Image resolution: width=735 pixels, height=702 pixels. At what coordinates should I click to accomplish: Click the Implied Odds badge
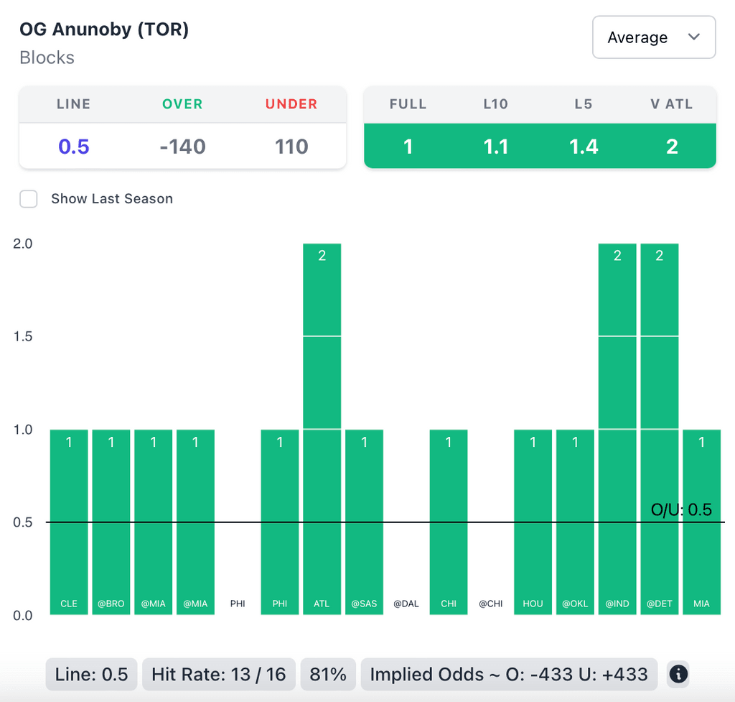pyautogui.click(x=509, y=674)
